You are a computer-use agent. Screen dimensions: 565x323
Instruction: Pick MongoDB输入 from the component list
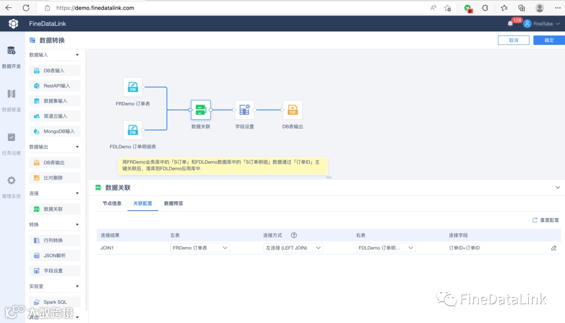(55, 131)
